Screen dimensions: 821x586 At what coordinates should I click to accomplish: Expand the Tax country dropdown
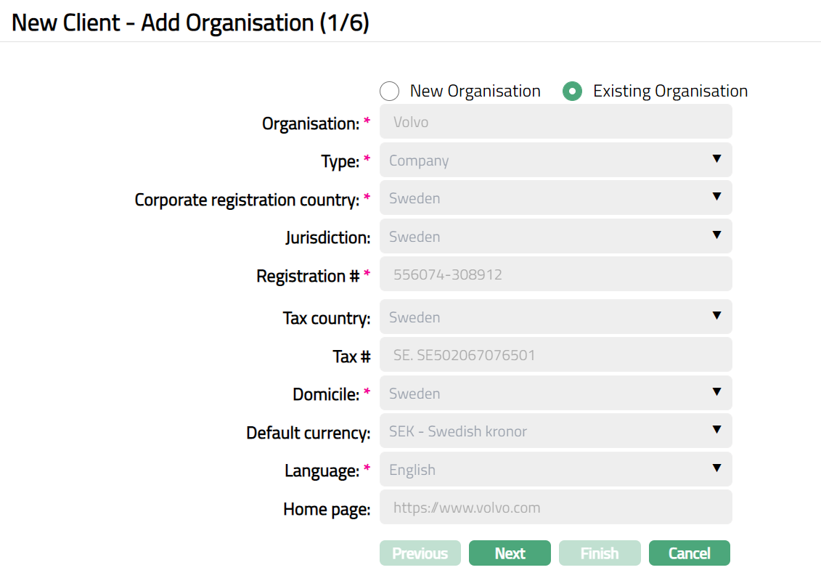tap(555, 317)
